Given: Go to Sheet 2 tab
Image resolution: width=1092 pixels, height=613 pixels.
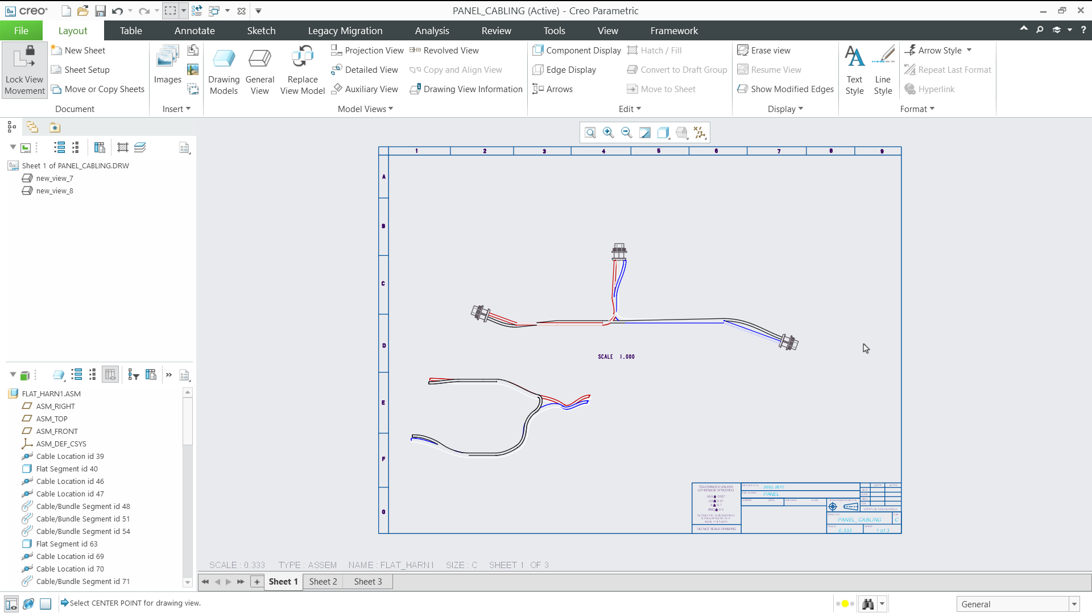Looking at the screenshot, I should coord(323,582).
